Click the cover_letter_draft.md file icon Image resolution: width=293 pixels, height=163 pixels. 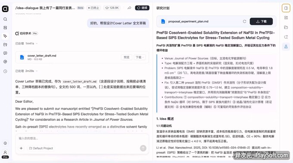pyautogui.click(x=22, y=57)
